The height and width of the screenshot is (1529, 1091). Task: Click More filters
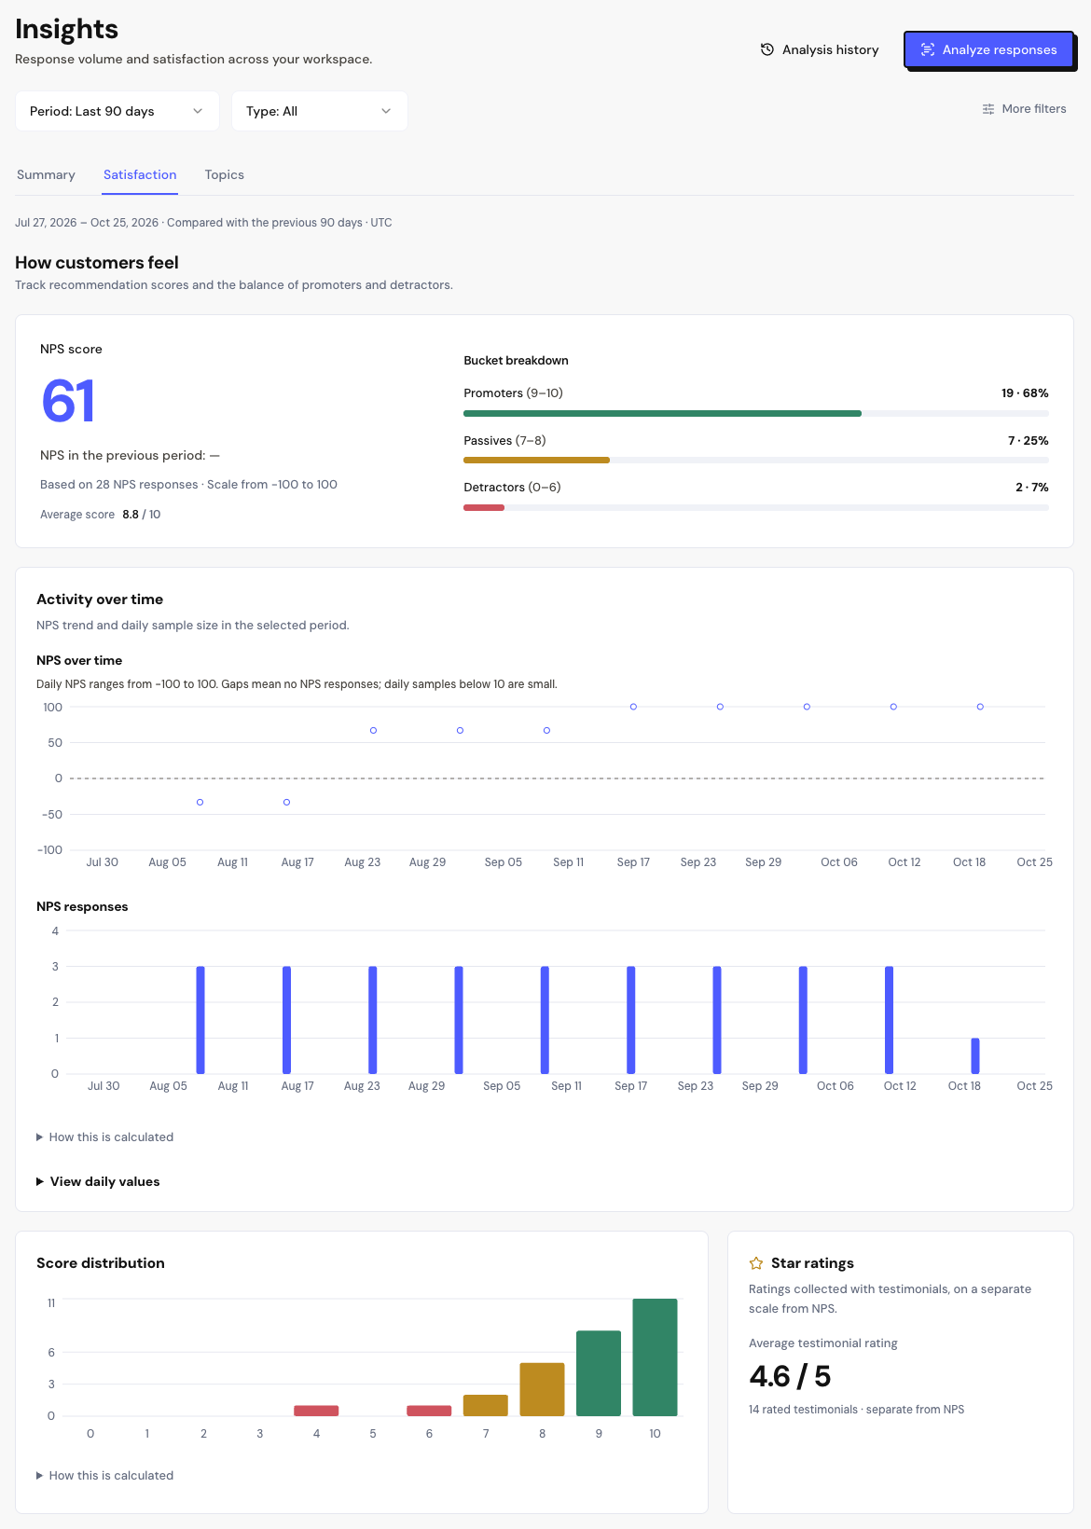pos(1024,109)
